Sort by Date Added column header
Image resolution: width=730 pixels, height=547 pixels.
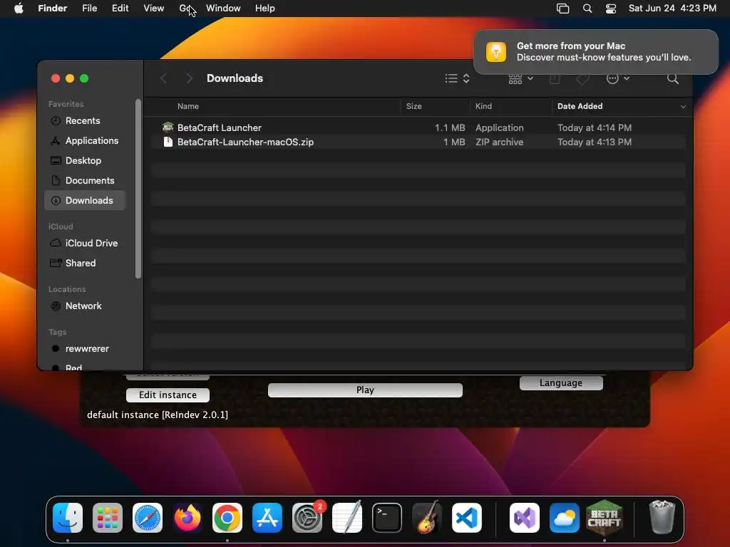(580, 106)
